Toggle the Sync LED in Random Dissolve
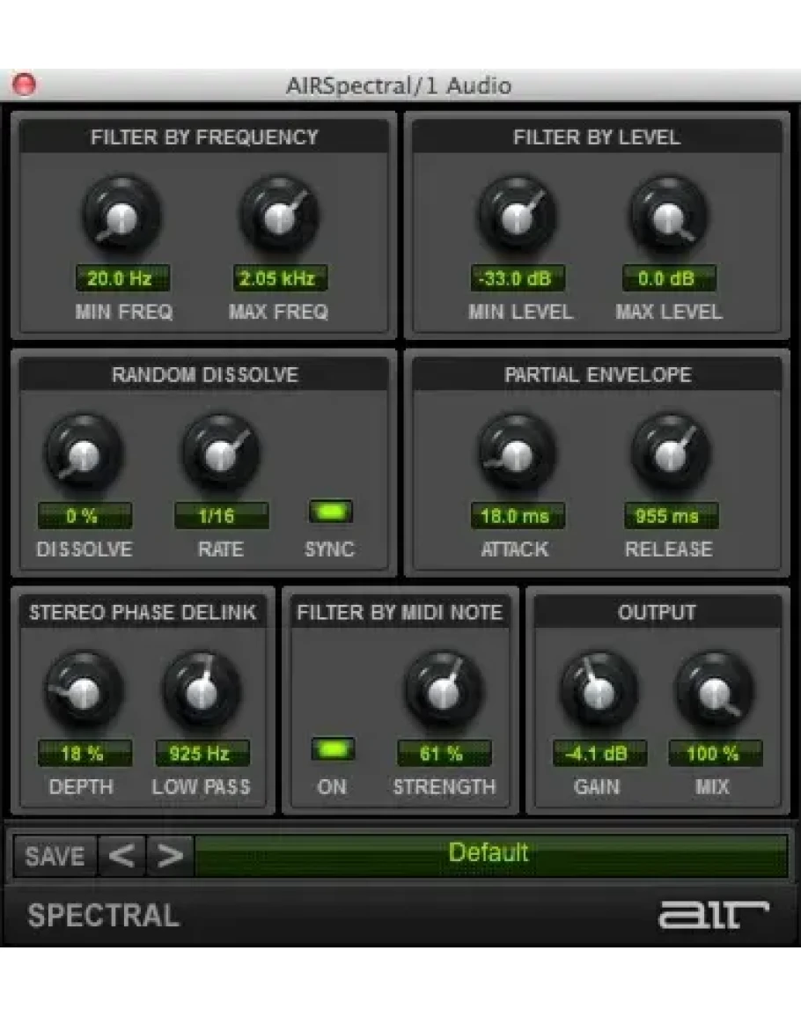Image resolution: width=801 pixels, height=1017 pixels. click(x=330, y=512)
